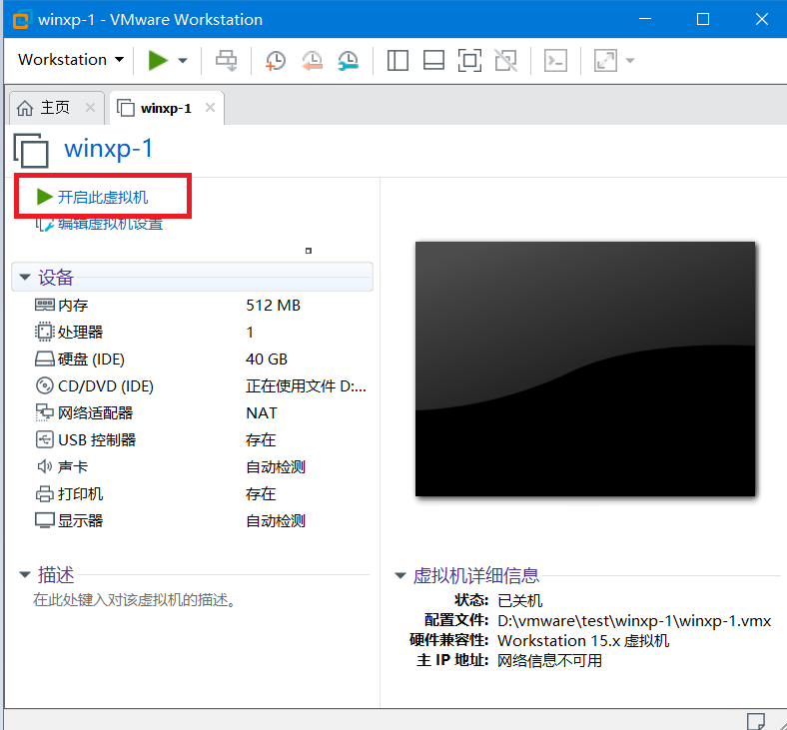Screen dimensions: 787x730
Task: Click the network adapter icon
Action: pyautogui.click(x=44, y=412)
